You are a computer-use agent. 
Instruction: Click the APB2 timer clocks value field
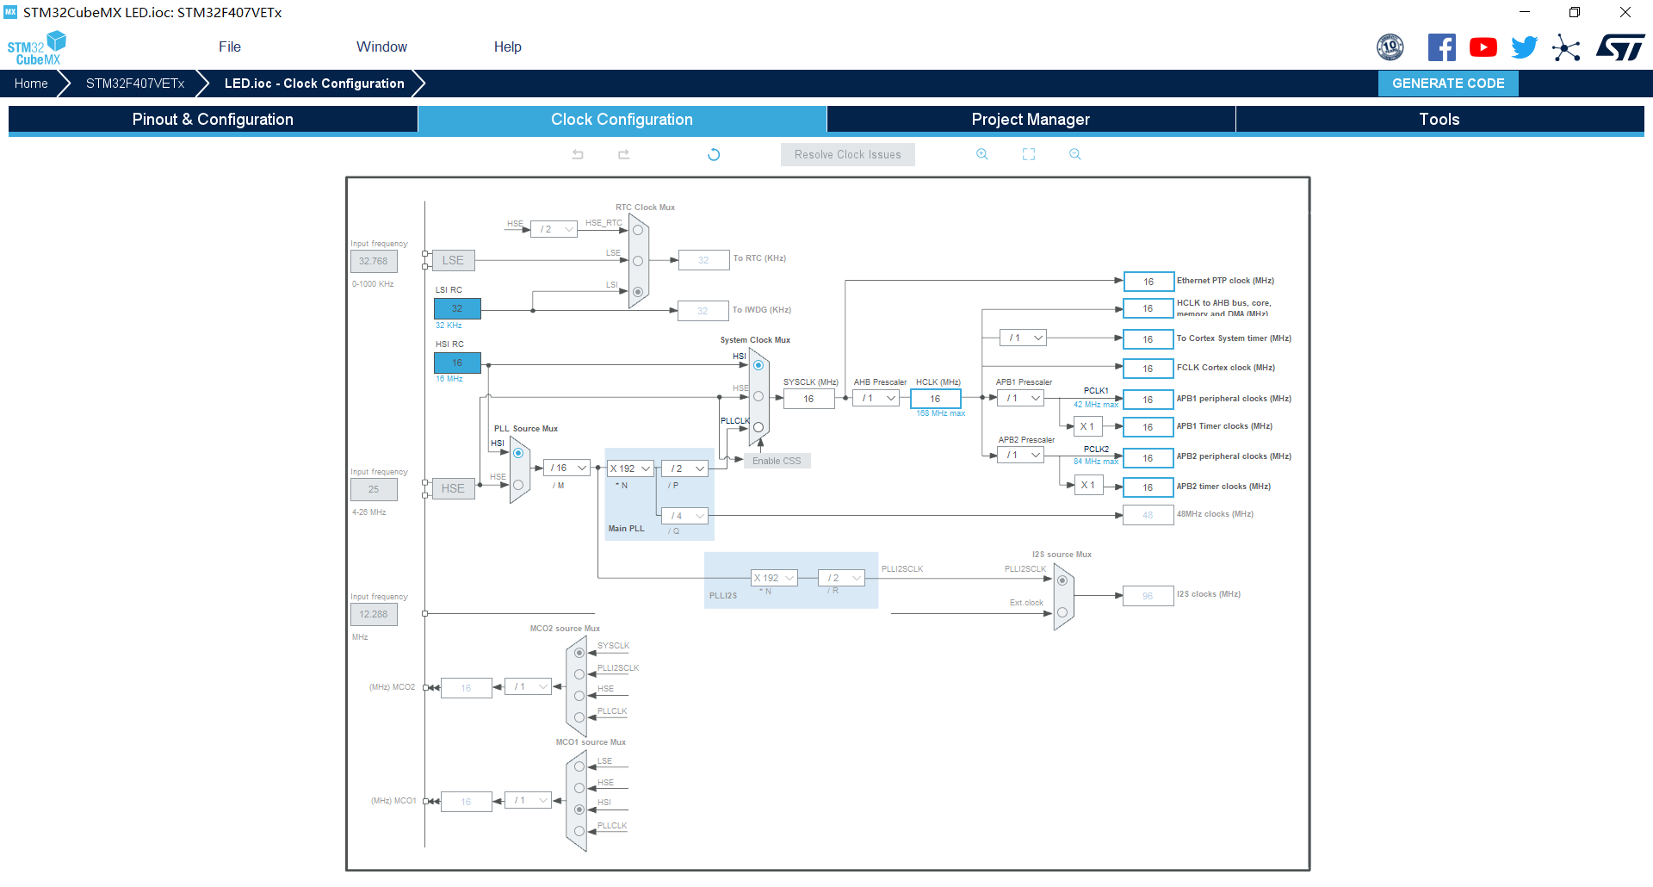[x=1148, y=487]
